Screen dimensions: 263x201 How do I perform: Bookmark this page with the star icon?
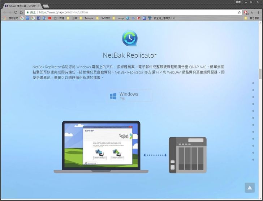coord(239,12)
